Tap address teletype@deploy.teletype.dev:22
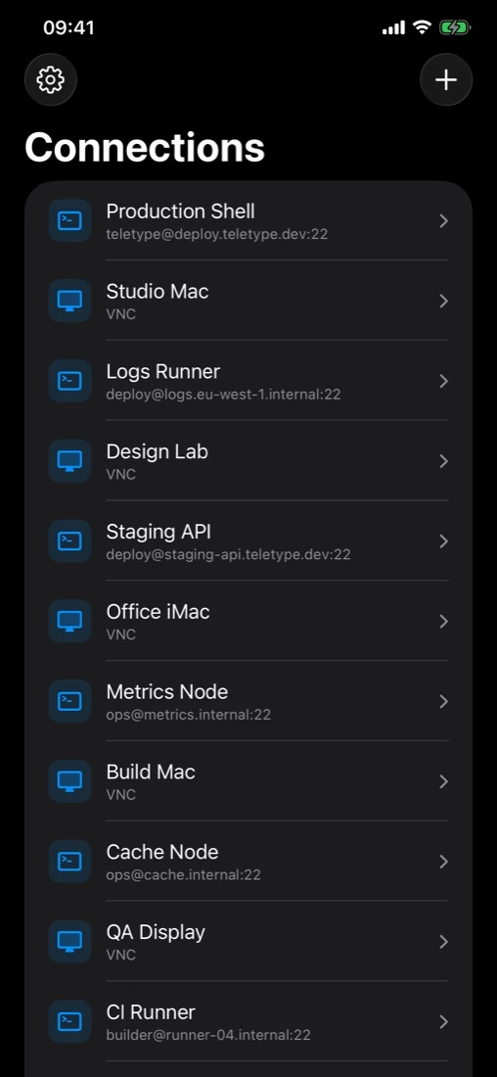Viewport: 497px width, 1077px height. [217, 234]
